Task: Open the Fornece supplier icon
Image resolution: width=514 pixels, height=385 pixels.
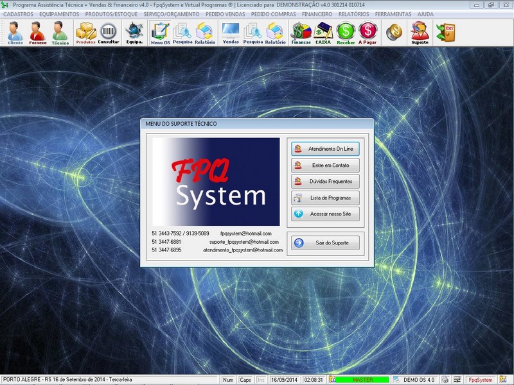Action: [x=37, y=33]
